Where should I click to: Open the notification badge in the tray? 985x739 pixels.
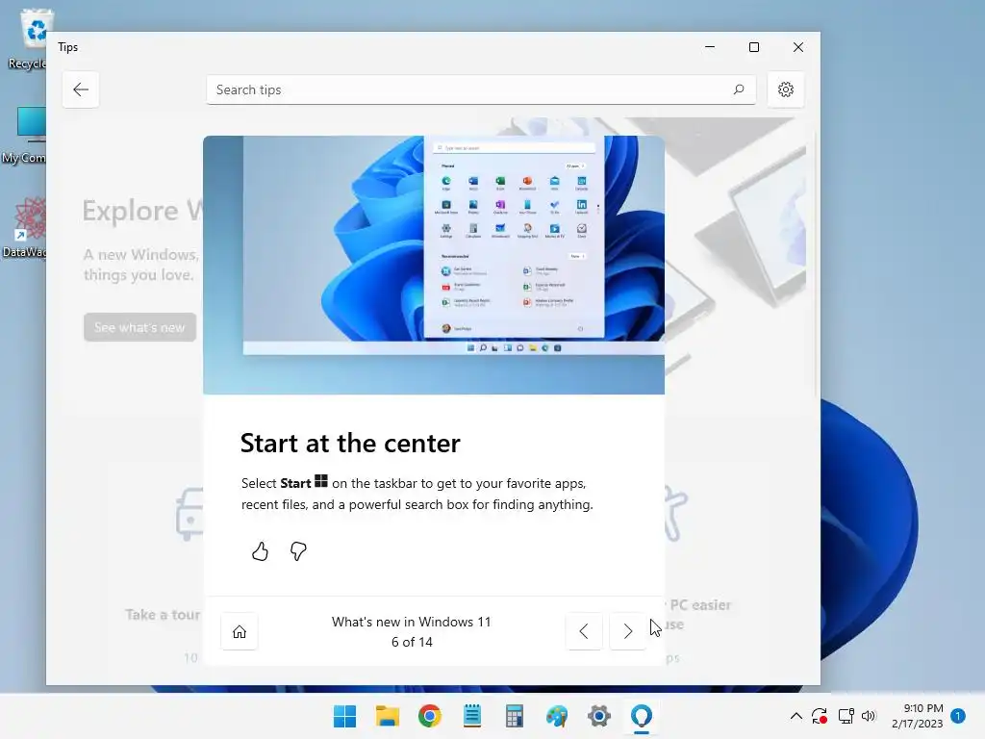[958, 716]
